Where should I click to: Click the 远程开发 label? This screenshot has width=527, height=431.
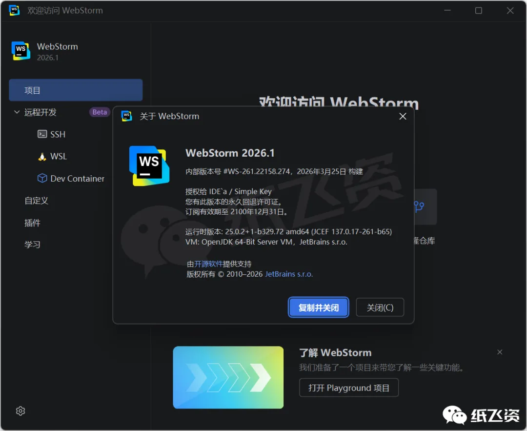point(41,112)
